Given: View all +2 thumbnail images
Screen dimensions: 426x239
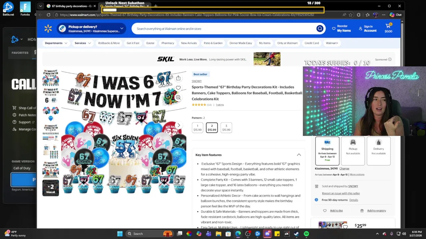Looking at the screenshot, I should [x=51, y=188].
